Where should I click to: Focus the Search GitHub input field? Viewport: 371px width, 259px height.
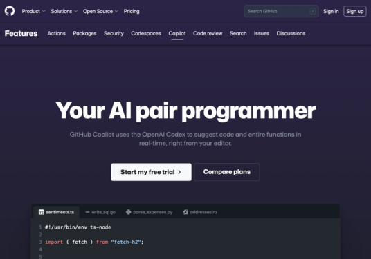pos(281,11)
